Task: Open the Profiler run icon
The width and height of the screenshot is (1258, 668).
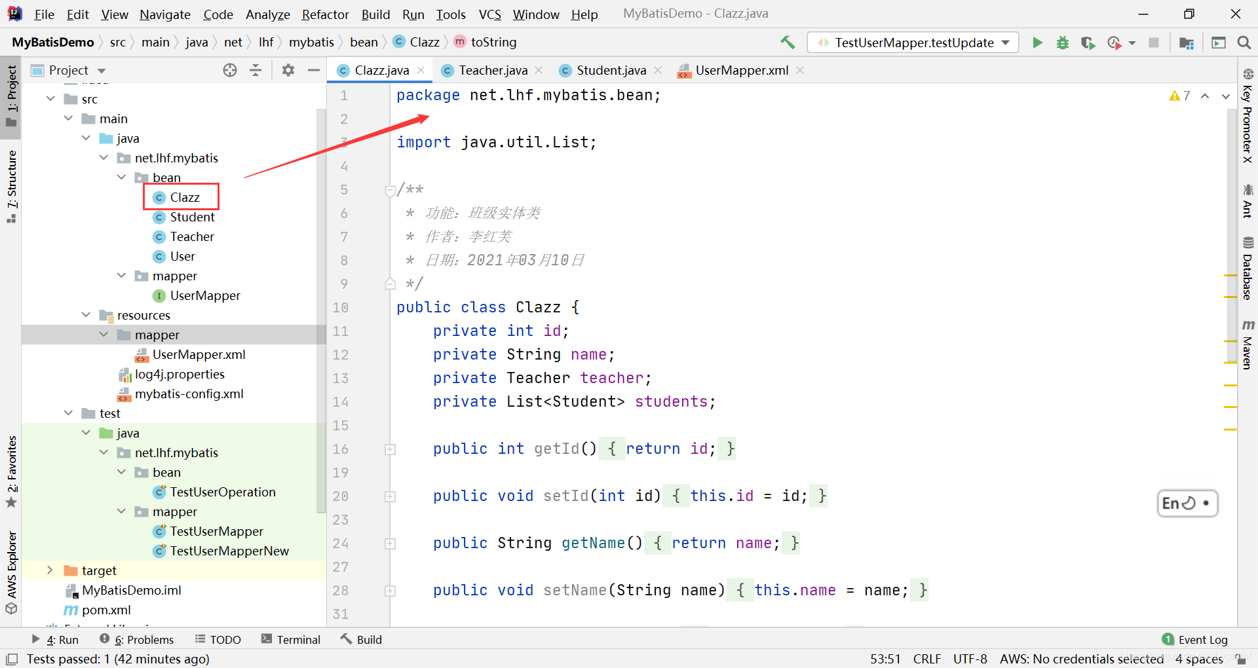Action: pyautogui.click(x=1114, y=43)
